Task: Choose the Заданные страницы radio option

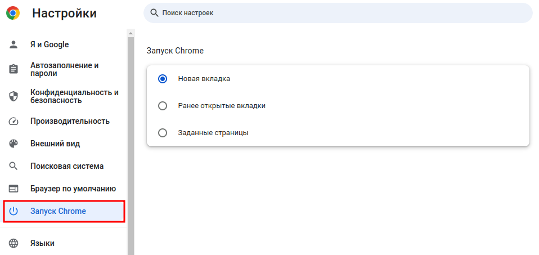Action: click(x=162, y=133)
